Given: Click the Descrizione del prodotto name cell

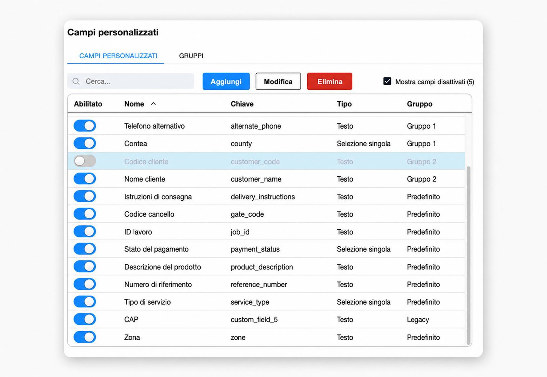Looking at the screenshot, I should 163,267.
